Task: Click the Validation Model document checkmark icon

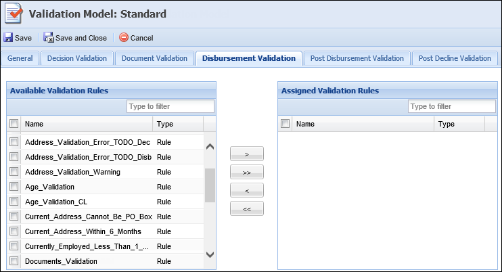Action: [x=14, y=14]
